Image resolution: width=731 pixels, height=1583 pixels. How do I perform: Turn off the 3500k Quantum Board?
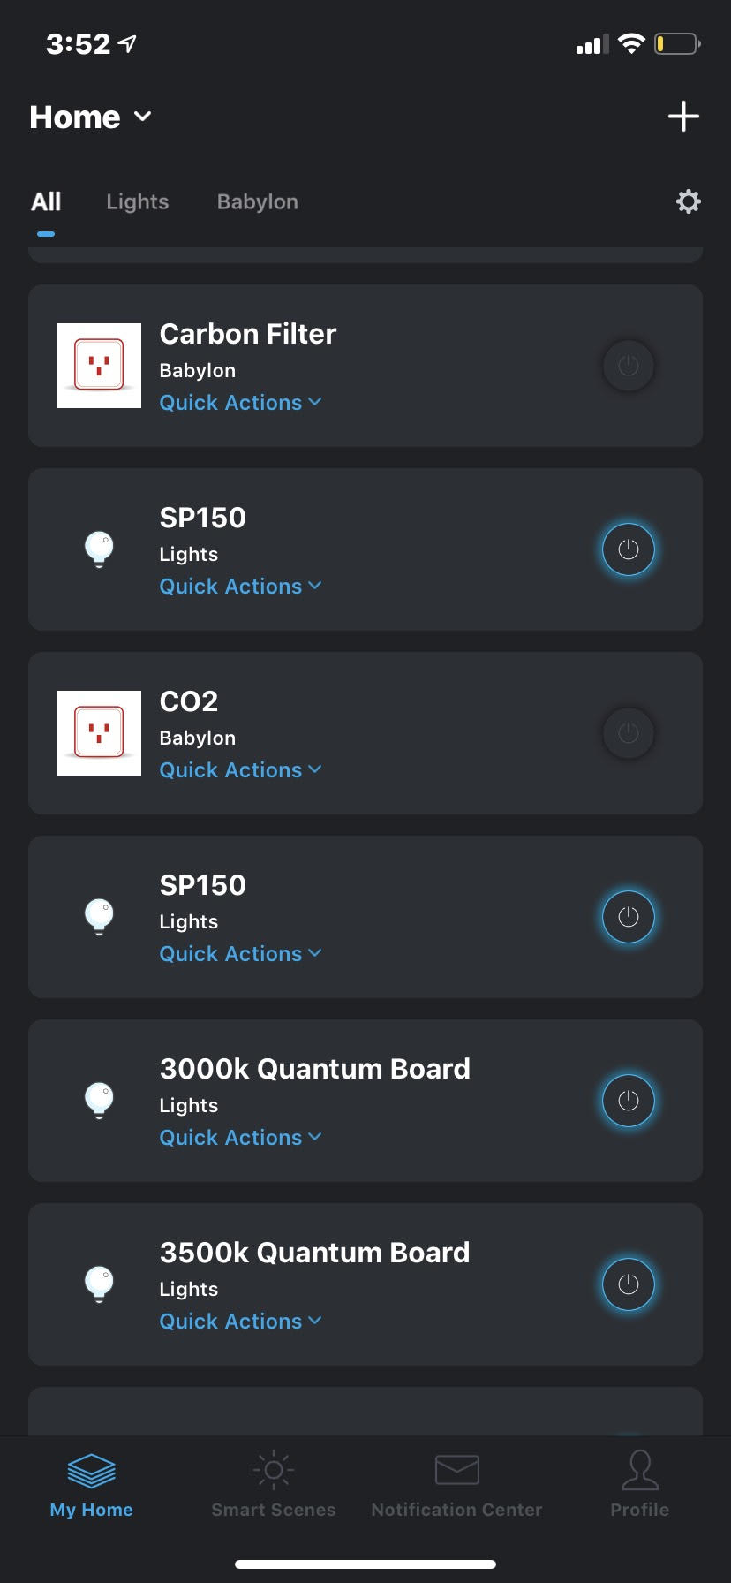(x=628, y=1284)
